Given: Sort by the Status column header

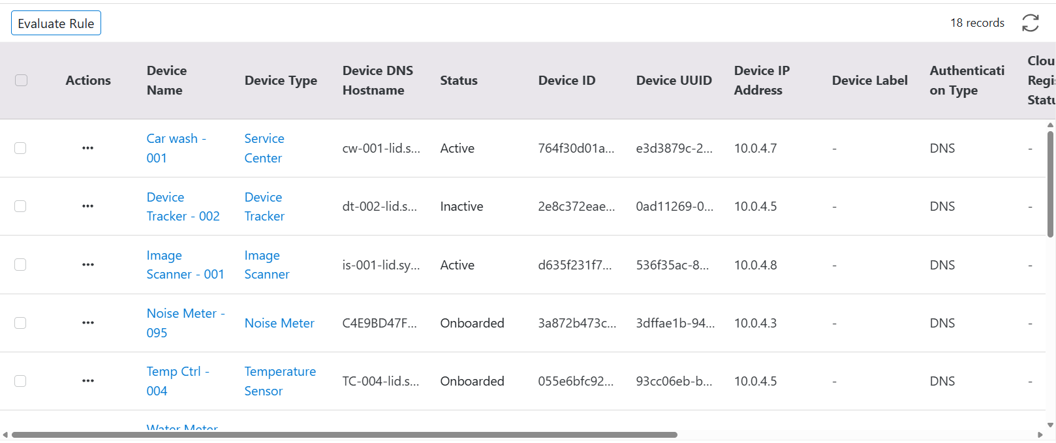Looking at the screenshot, I should 458,80.
